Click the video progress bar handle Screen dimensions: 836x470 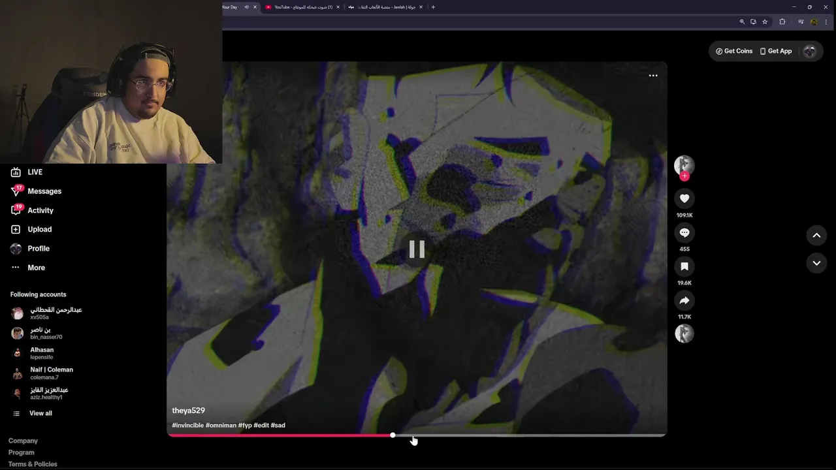[x=393, y=435]
